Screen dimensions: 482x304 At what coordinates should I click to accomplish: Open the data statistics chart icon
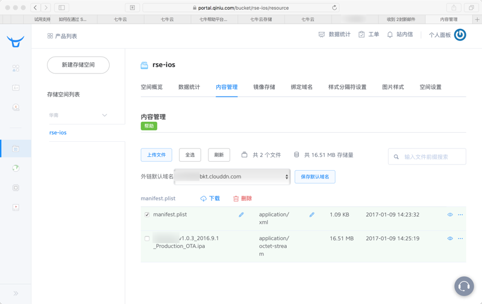[322, 34]
